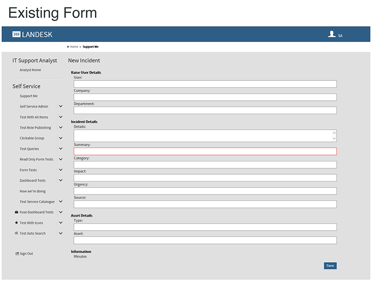Expand the Test Queries chevron
Screen dimensions: 373x284
point(60,149)
